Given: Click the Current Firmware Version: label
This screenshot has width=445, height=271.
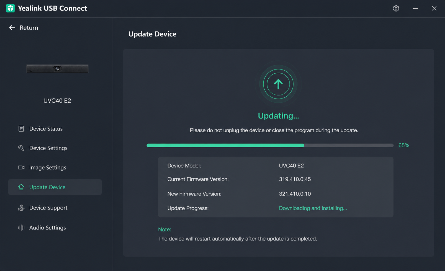Looking at the screenshot, I should [x=198, y=179].
